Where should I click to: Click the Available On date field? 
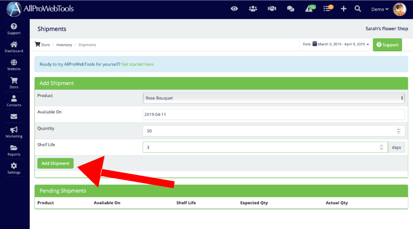point(273,114)
